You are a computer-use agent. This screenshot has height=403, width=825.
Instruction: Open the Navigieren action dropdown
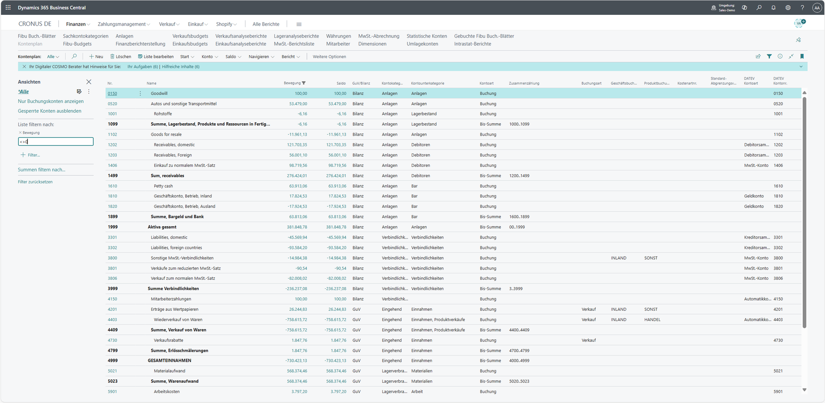click(261, 57)
